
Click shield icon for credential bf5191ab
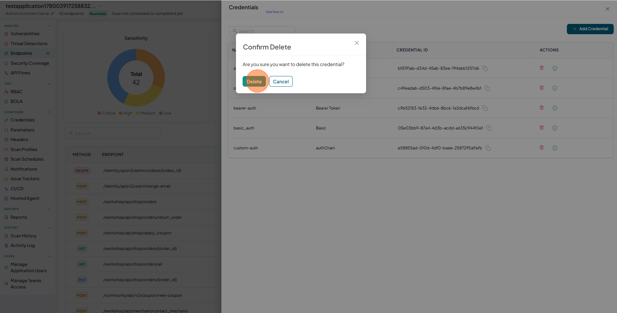(555, 68)
